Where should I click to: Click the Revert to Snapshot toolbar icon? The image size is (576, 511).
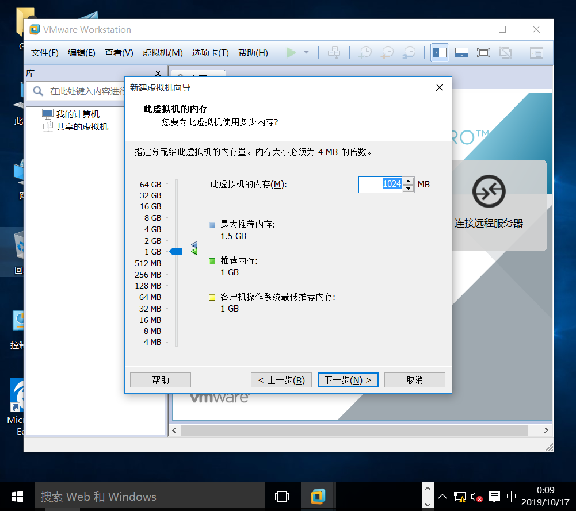(x=387, y=52)
